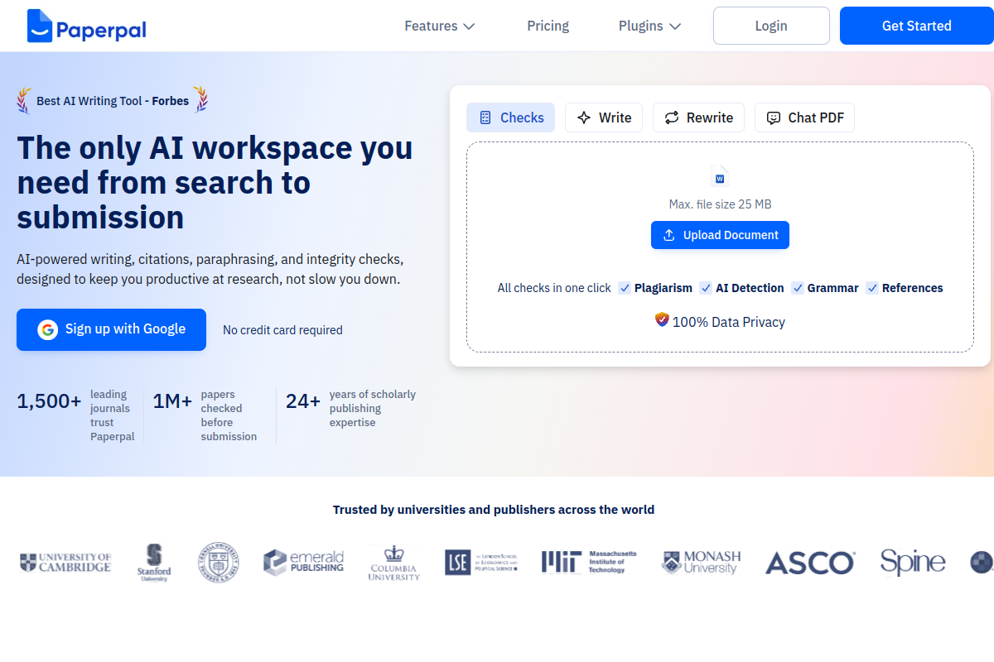This screenshot has width=994, height=662.
Task: Click the Paperpal logo
Action: point(86,26)
